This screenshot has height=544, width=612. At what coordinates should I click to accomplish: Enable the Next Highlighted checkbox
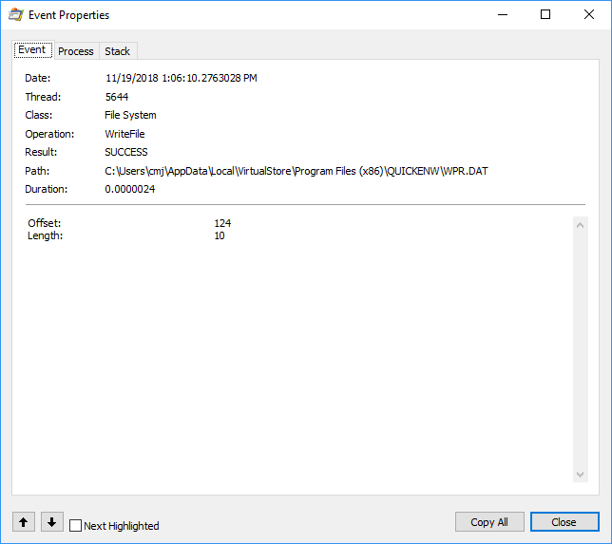[76, 525]
